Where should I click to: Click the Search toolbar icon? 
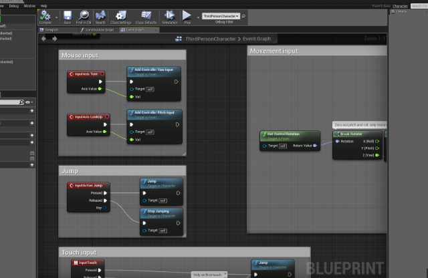click(100, 17)
